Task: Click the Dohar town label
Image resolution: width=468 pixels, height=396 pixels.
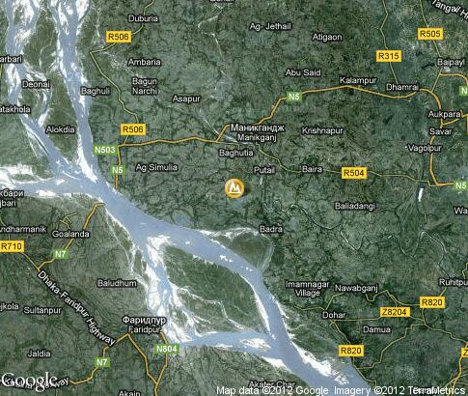Action: click(334, 315)
